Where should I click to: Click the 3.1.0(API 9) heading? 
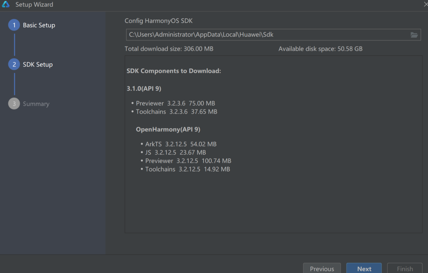[144, 89]
